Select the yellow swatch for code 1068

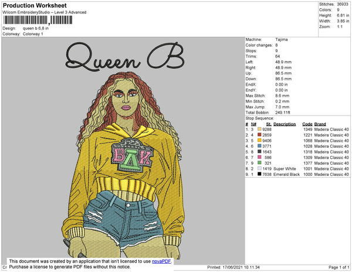click(x=259, y=140)
